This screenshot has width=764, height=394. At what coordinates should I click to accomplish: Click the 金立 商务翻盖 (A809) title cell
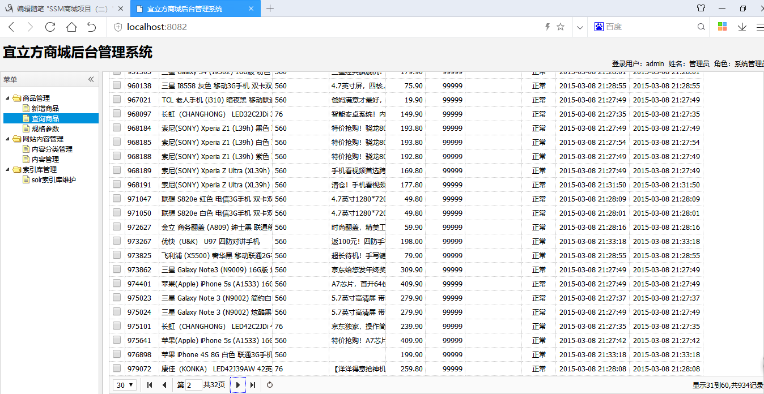215,227
